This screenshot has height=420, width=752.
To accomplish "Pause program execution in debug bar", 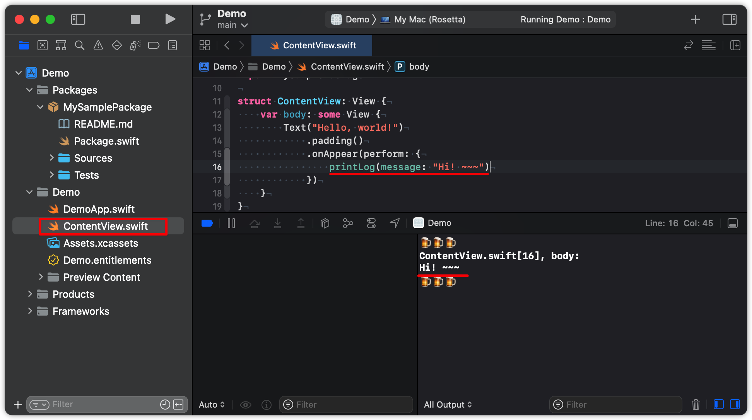I will pyautogui.click(x=231, y=223).
